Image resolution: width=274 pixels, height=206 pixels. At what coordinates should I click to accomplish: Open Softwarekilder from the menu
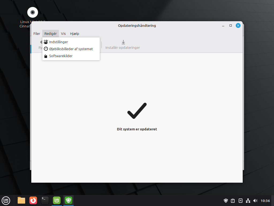coord(61,56)
